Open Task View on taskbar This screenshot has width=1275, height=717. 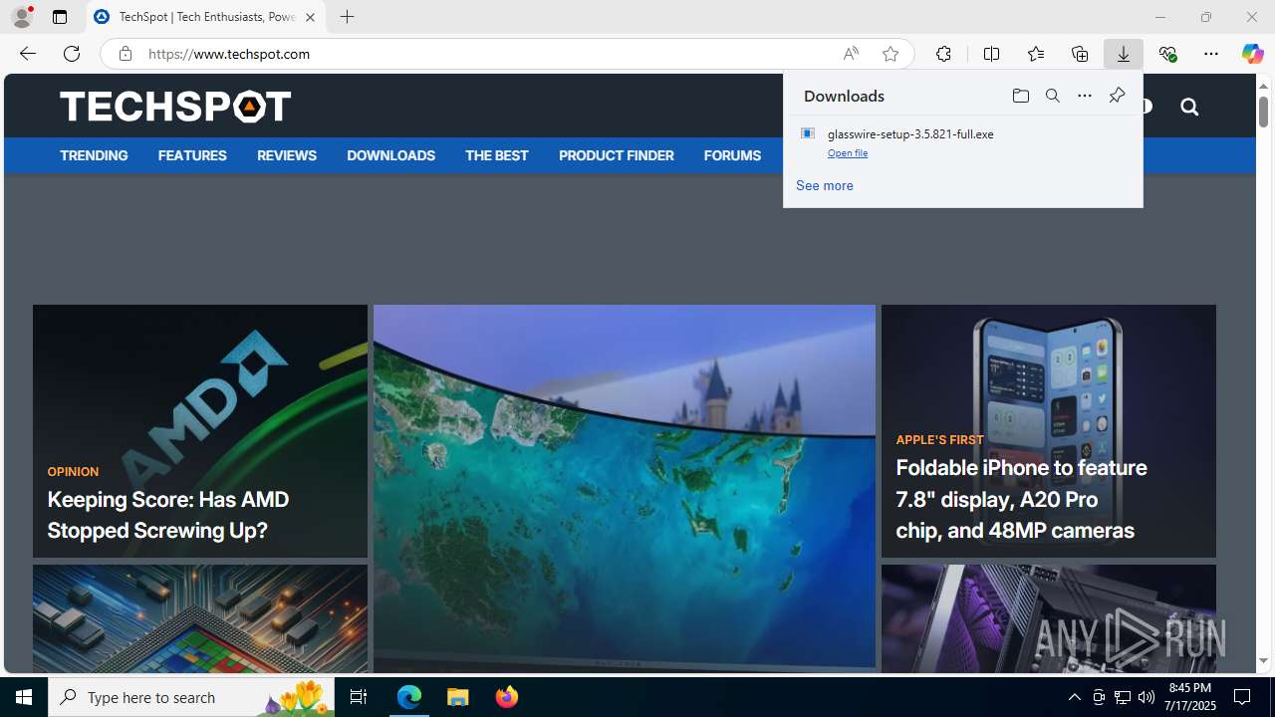point(359,697)
